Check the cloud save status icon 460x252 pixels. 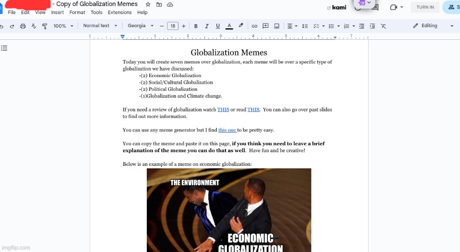(x=170, y=5)
